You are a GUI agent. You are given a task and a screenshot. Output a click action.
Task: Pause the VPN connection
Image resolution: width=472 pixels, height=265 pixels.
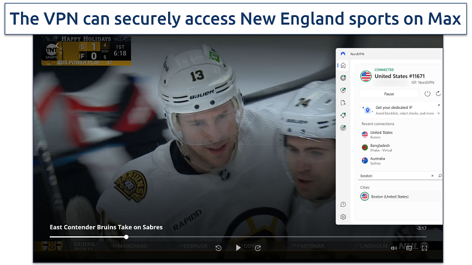pyautogui.click(x=389, y=94)
